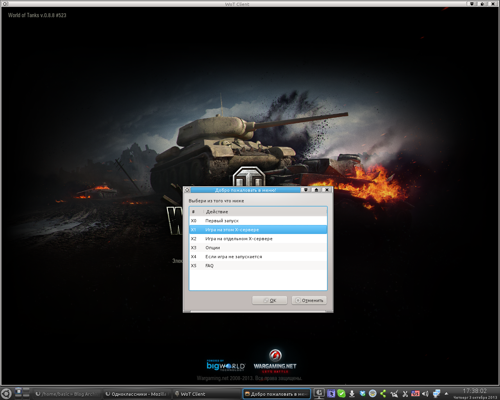Viewport: 500px width, 400px height.
Task: Sort by the # column header
Action: pyautogui.click(x=196, y=212)
